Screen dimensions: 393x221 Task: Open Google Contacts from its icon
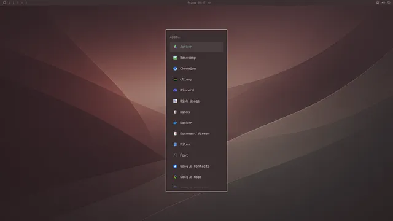(175, 166)
